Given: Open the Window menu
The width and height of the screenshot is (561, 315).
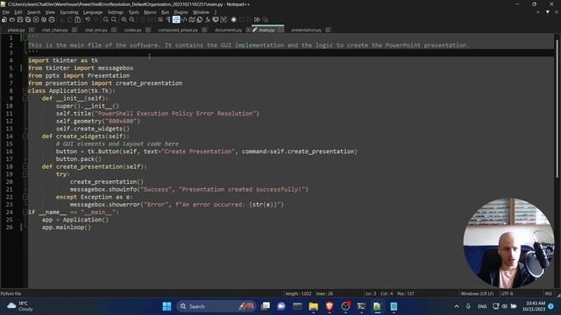Looking at the screenshot, I should (201, 12).
